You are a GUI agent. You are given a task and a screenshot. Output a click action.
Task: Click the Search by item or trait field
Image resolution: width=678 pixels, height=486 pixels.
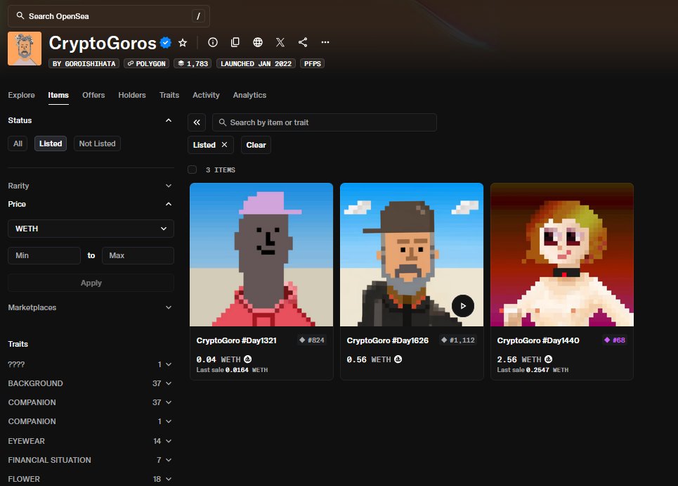click(325, 122)
